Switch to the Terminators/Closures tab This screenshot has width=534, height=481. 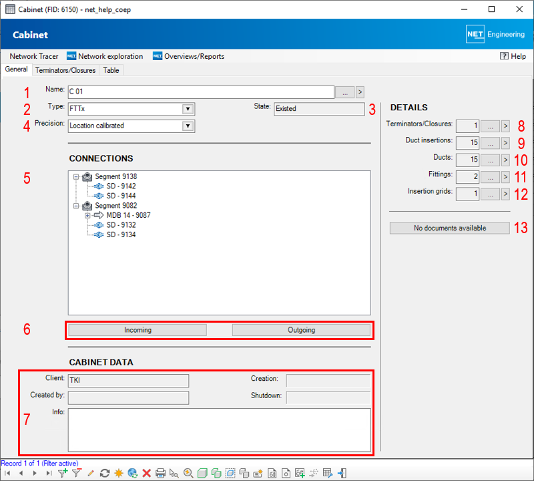click(65, 70)
